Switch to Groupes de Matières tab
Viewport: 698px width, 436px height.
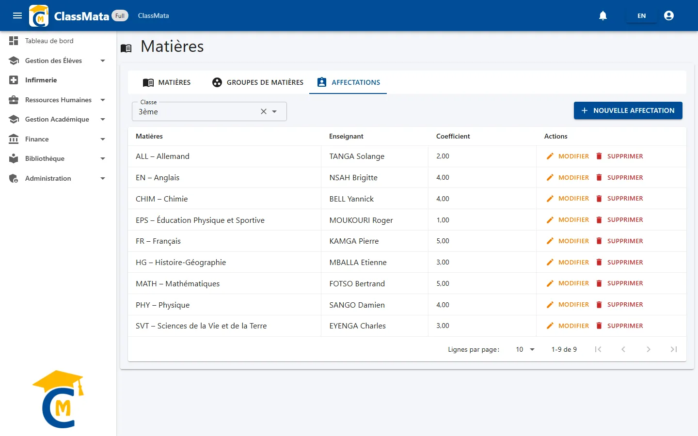(258, 82)
